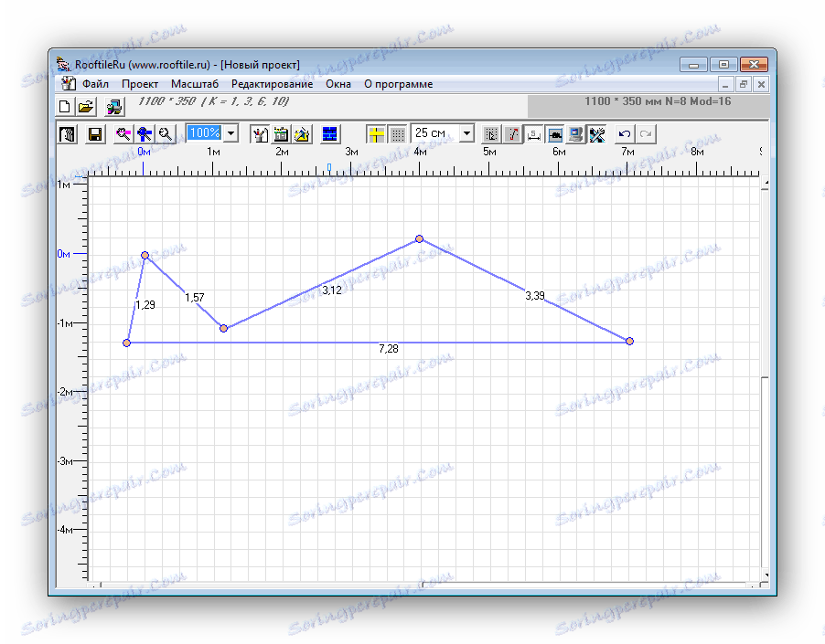Image resolution: width=825 pixels, height=644 pixels.
Task: Open the Проект menu
Action: 140,84
